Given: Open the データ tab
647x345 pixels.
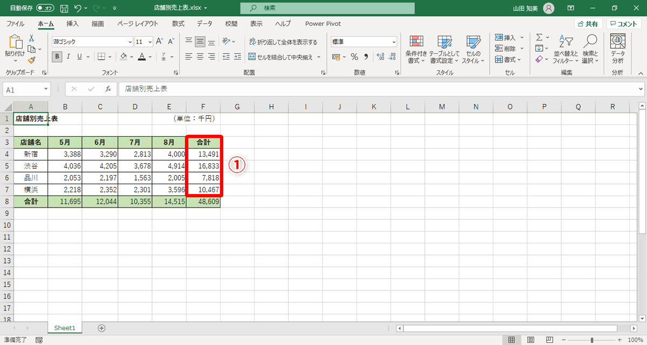Looking at the screenshot, I should [x=204, y=24].
